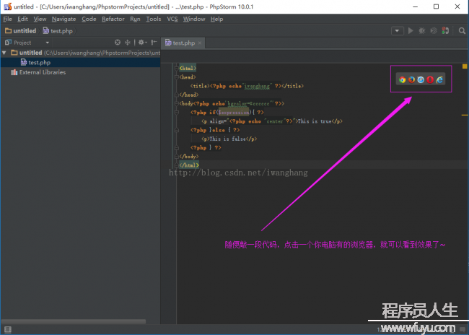Open the Code menu
This screenshot has width=469, height=335.
(x=89, y=19)
